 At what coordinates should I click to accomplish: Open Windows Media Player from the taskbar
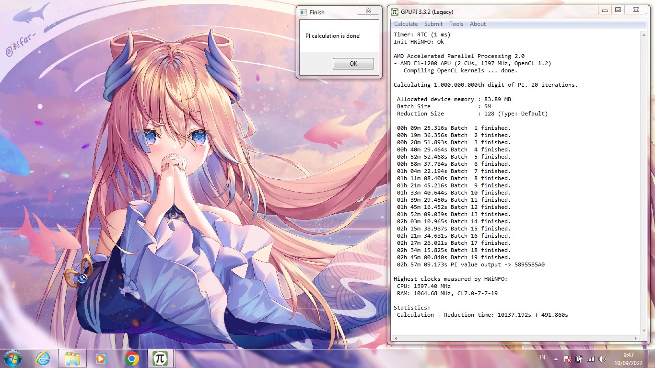point(101,358)
